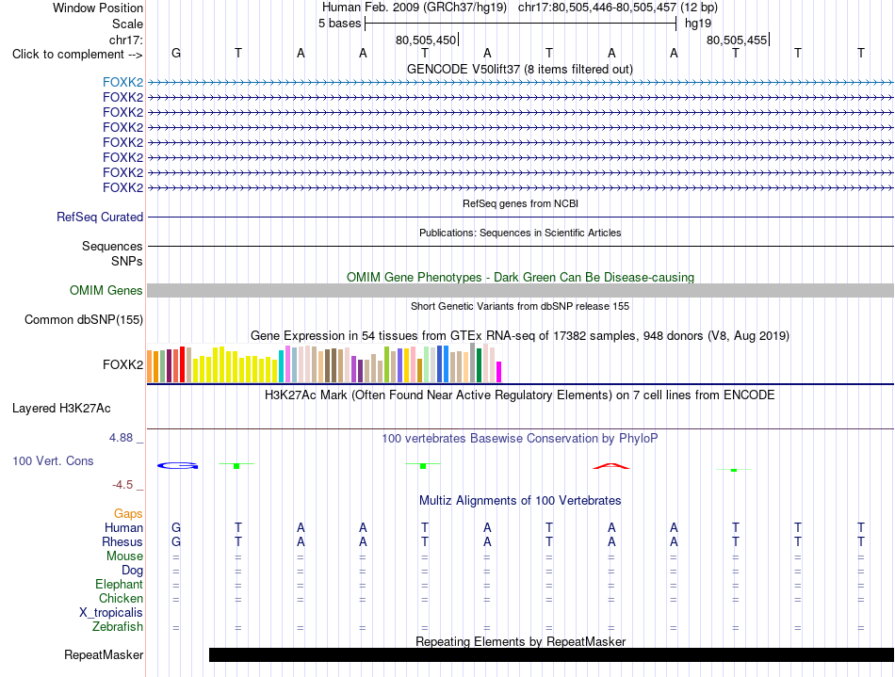Click '100 vertebrates Basewise Conservation by PhyloP' title
This screenshot has height=677, width=895.
click(x=520, y=439)
